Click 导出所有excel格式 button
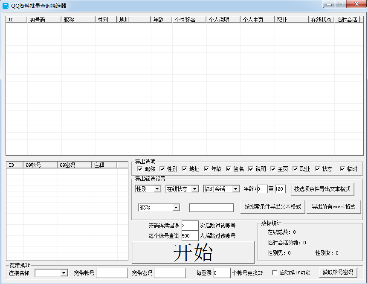 pyautogui.click(x=334, y=206)
